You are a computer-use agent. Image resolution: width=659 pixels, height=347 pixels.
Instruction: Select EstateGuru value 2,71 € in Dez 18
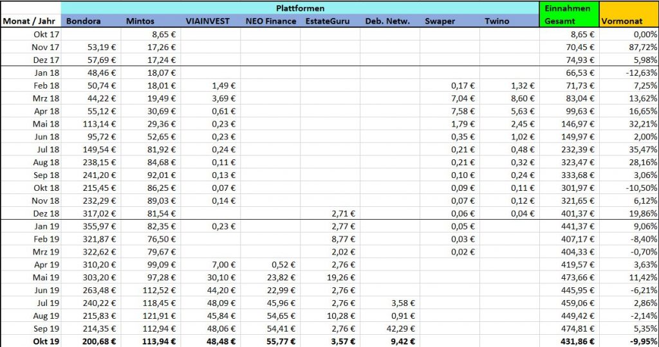(x=330, y=213)
